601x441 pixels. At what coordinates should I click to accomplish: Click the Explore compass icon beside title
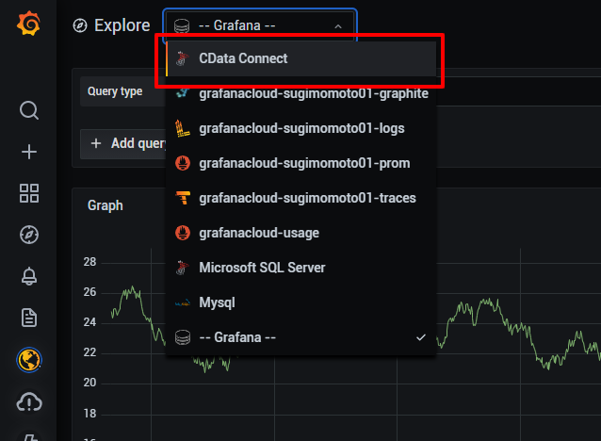80,25
